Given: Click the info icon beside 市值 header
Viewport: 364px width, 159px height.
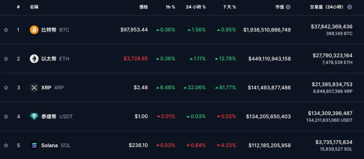Looking at the screenshot, I should 288,7.
